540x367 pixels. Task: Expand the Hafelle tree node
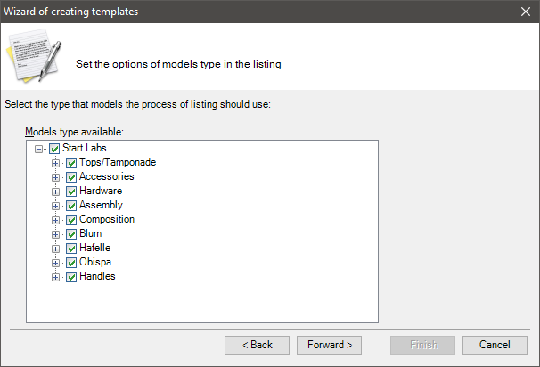(x=55, y=249)
